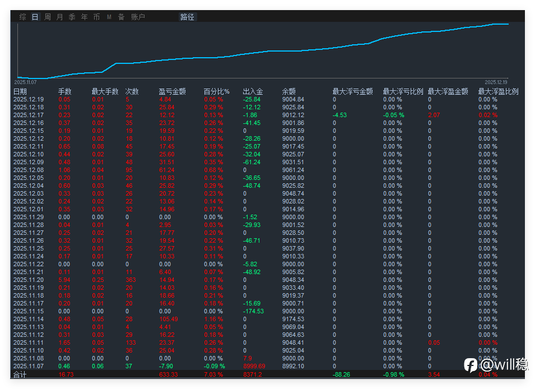The height and width of the screenshot is (389, 535).
Task: Select the 年 yearly tab
Action: (x=84, y=17)
